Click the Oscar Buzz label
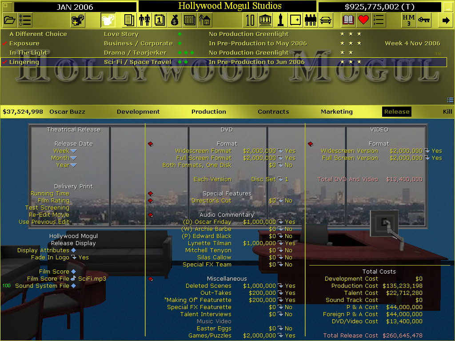The width and height of the screenshot is (455, 341). pyautogui.click(x=68, y=111)
